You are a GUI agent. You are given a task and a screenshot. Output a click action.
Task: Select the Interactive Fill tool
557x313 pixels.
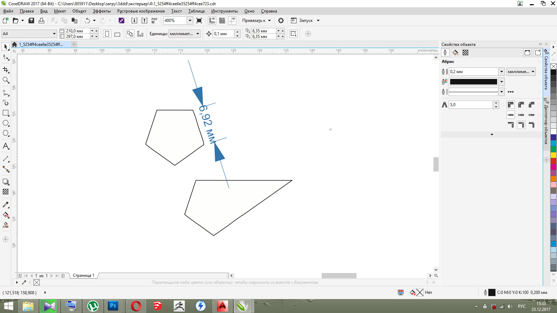(6, 215)
